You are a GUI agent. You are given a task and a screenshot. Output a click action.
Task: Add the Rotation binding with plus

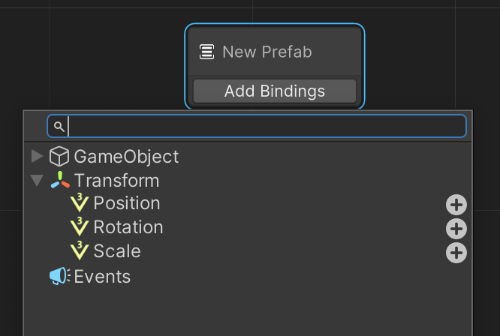456,229
